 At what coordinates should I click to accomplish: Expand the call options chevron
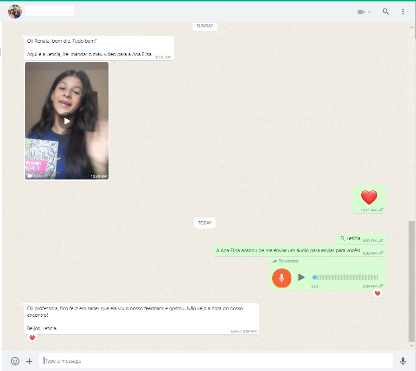pyautogui.click(x=370, y=12)
